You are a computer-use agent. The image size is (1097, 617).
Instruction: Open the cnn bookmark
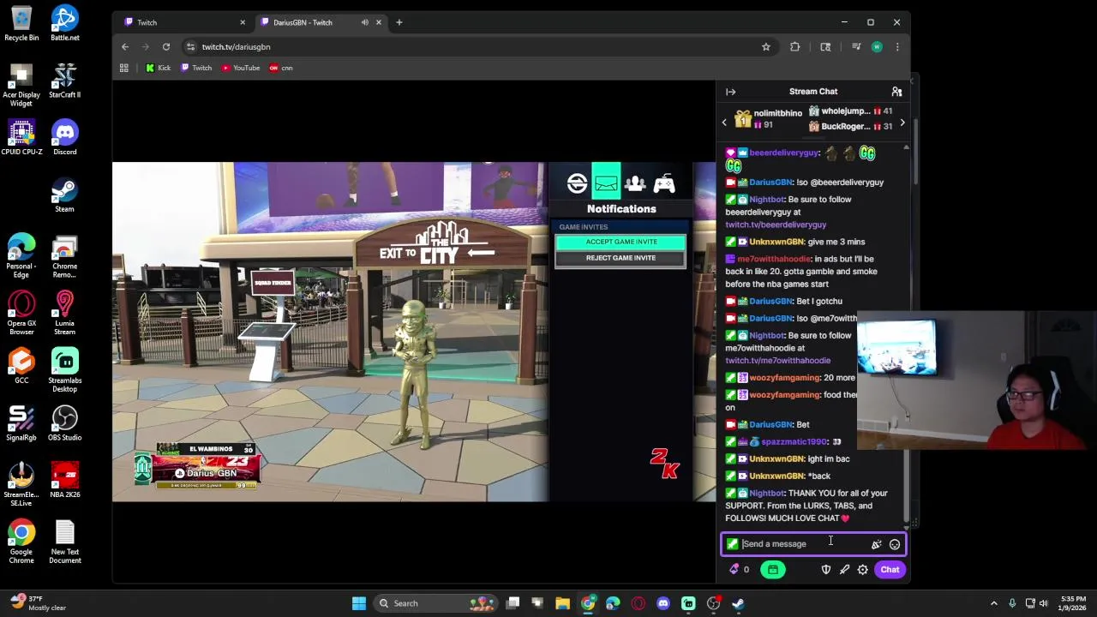point(280,68)
